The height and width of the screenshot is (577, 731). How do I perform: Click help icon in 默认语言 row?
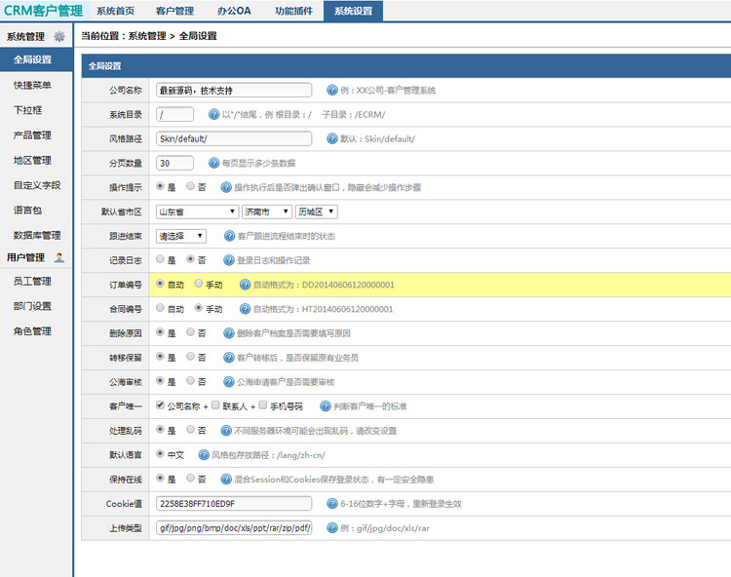[204, 454]
